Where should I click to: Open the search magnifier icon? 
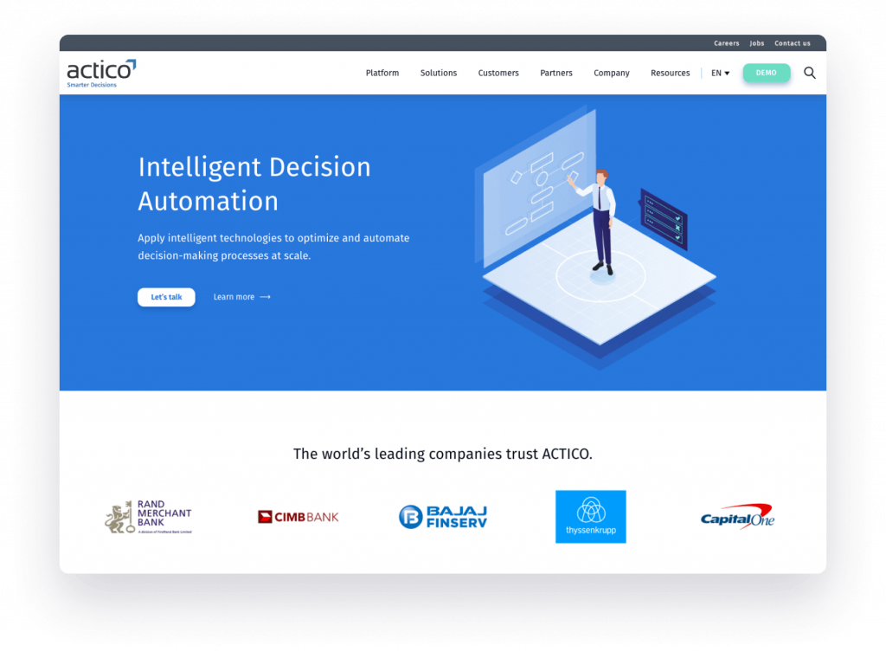[x=809, y=73]
